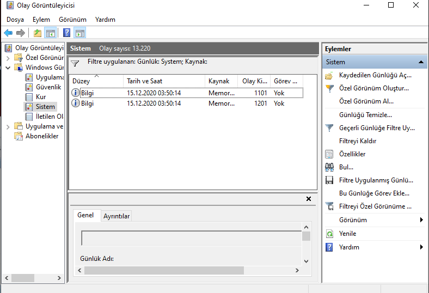Click the vertical scrollbar thumb in preview pane
429x293 pixels.
coord(306,236)
